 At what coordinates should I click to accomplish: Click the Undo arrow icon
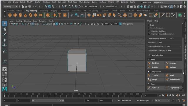tap(33, 6)
